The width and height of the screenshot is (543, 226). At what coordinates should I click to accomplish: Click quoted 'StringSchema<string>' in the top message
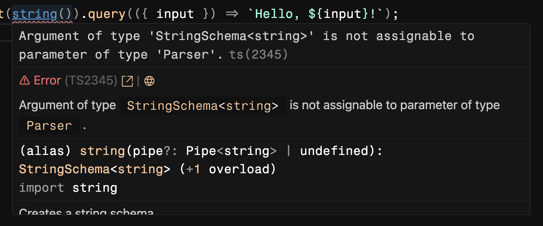point(231,36)
